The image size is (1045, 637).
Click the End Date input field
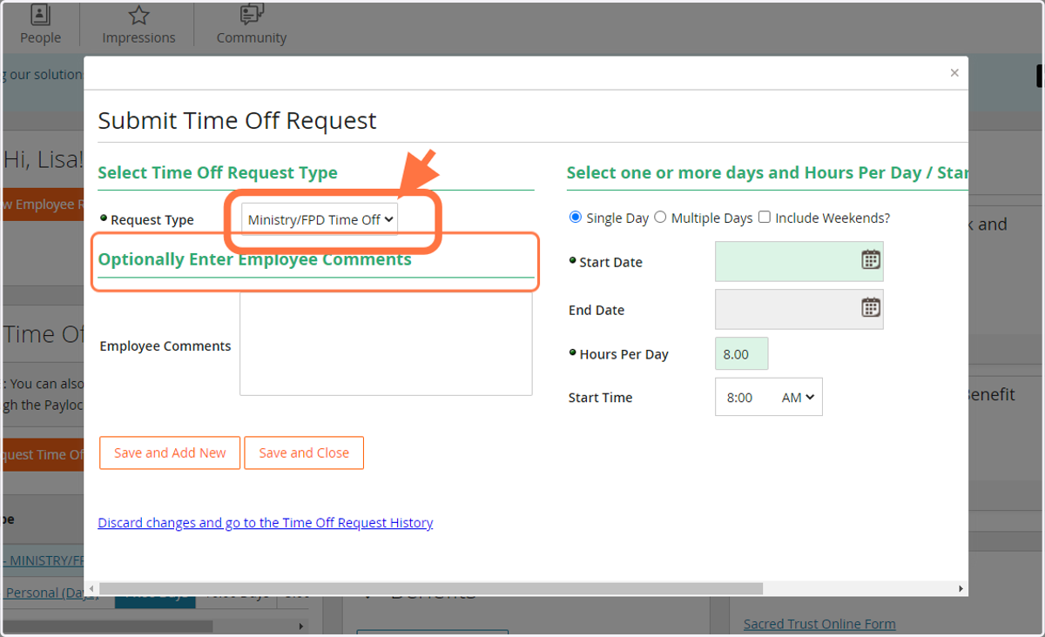click(x=799, y=309)
